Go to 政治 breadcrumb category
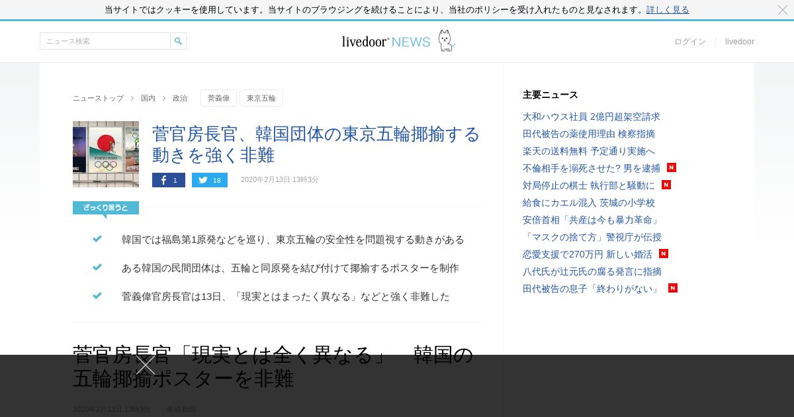Image resolution: width=794 pixels, height=417 pixels. pos(180,98)
